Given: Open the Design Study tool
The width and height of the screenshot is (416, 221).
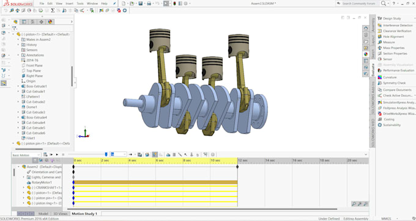Looking at the screenshot, I should click(390, 18).
